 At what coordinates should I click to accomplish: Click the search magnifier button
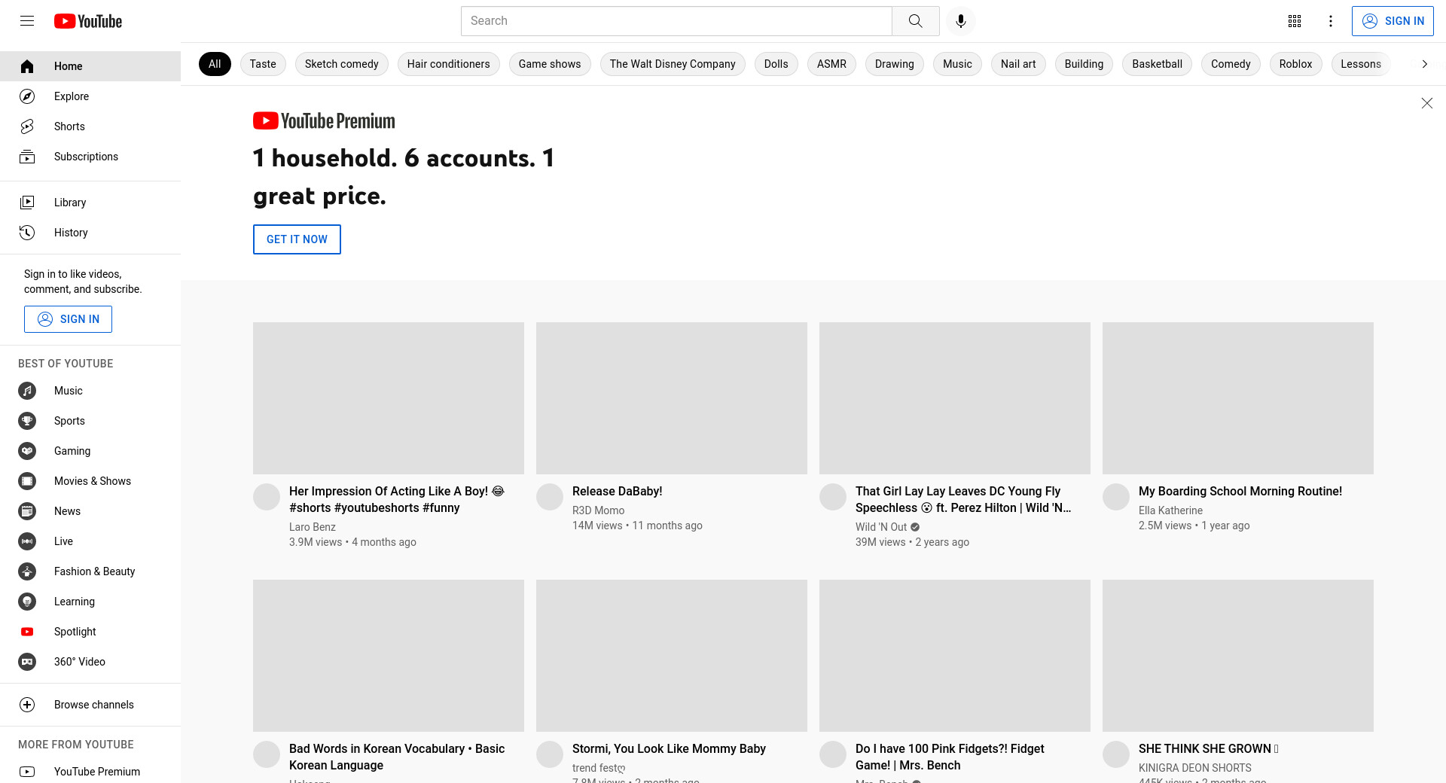click(915, 21)
